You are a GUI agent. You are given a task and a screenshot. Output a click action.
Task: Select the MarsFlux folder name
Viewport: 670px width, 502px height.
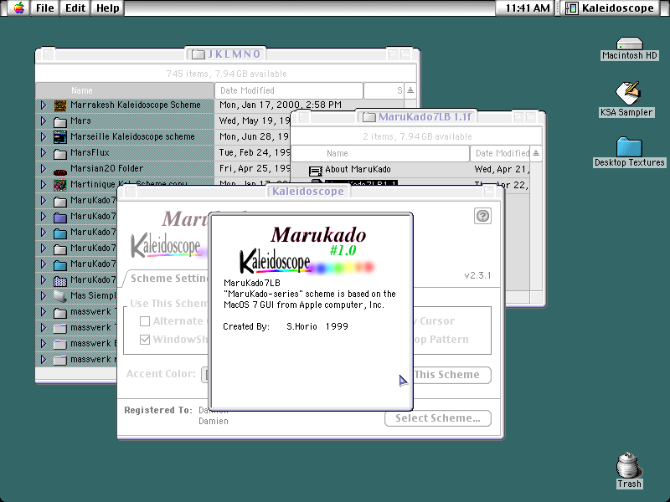90,152
